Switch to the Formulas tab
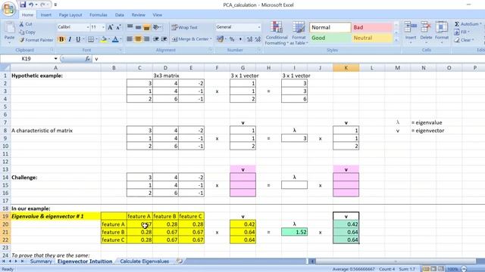Image resolution: width=485 pixels, height=272 pixels. pos(99,15)
